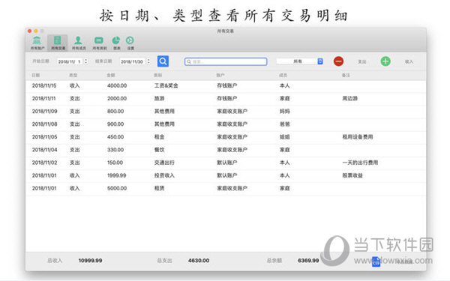Open the 所有 type filter dropdown
Screen dimensions: 450x281
(299, 61)
